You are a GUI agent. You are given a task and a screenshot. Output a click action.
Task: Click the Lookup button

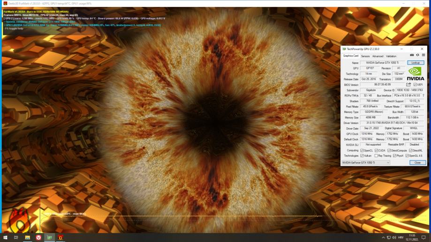pos(416,63)
